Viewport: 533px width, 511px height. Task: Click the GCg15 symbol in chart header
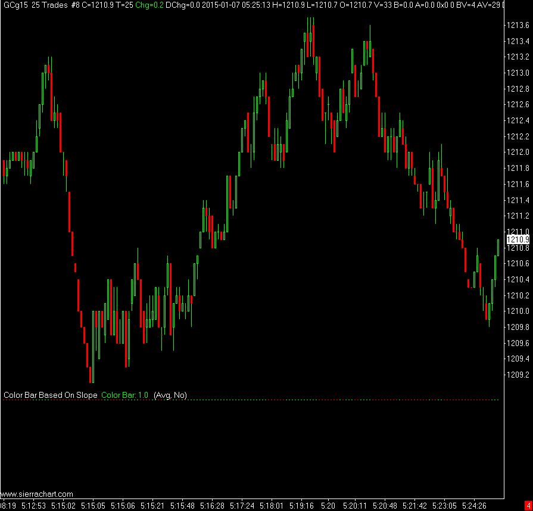(16, 5)
